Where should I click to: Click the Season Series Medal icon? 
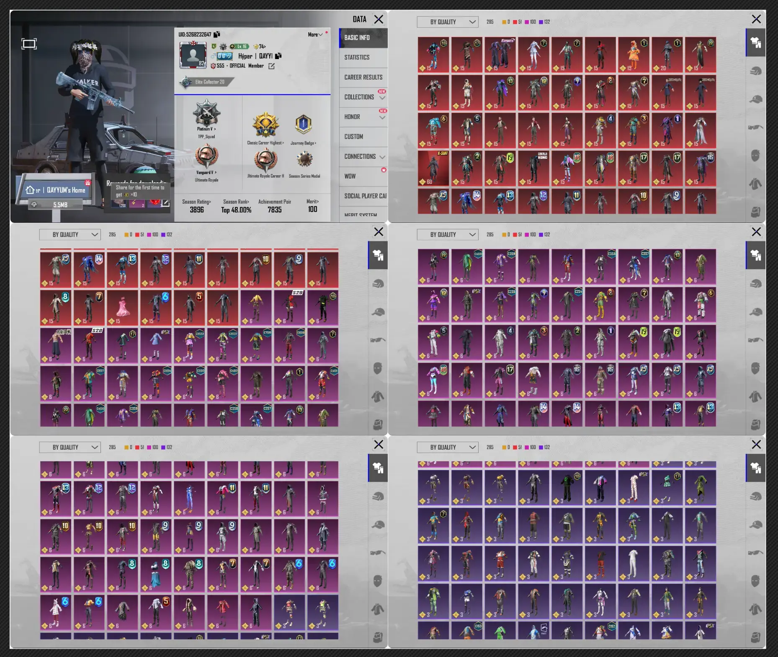coord(304,160)
